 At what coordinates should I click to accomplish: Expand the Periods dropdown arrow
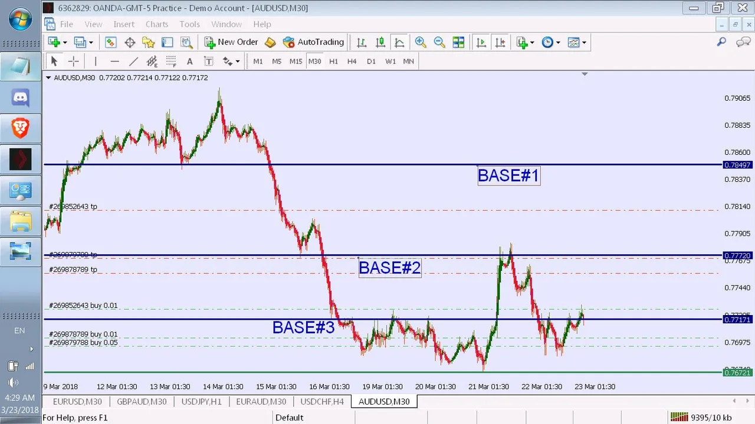click(x=557, y=42)
